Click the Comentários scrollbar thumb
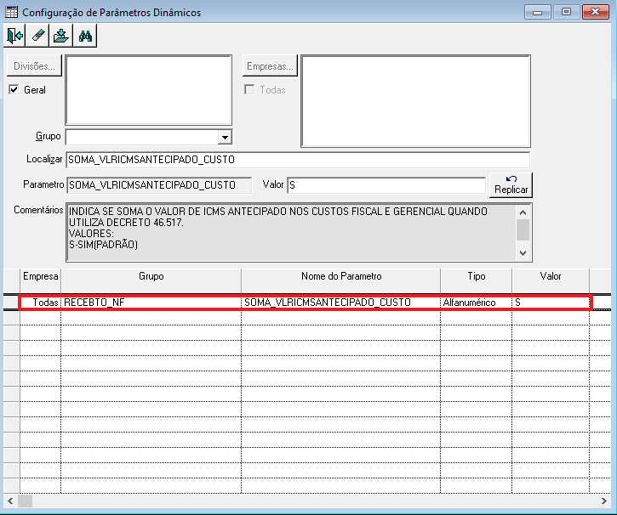Image resolution: width=617 pixels, height=515 pixels. (x=523, y=229)
